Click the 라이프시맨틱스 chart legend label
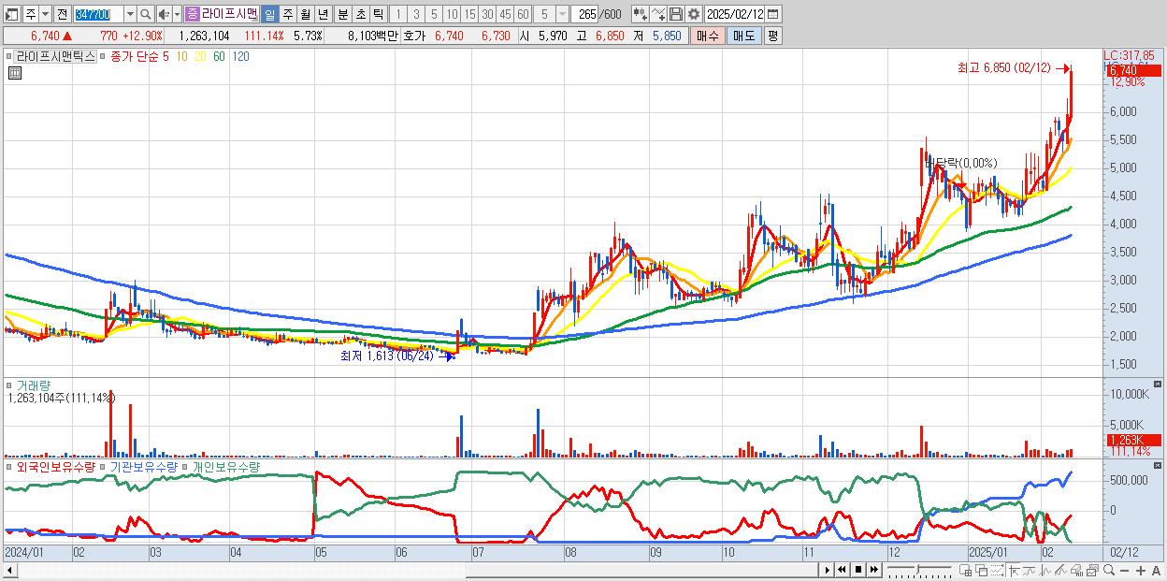This screenshot has width=1167, height=581. click(56, 56)
